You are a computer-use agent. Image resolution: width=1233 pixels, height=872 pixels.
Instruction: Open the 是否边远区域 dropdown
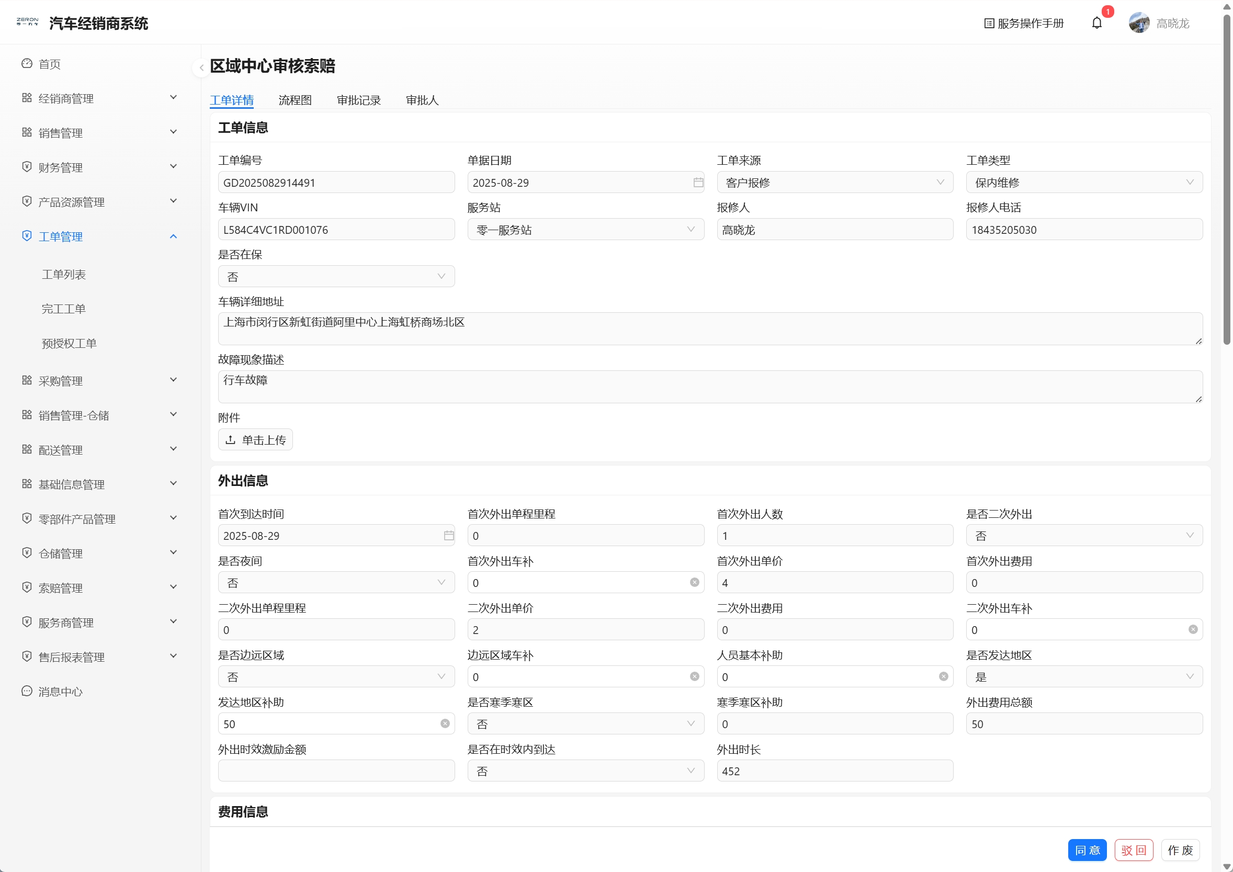point(336,676)
